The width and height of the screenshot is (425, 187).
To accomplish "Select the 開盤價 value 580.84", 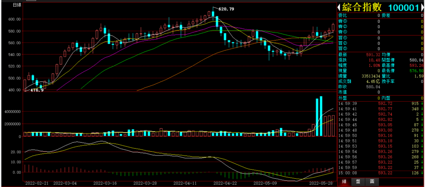I will tap(417, 60).
